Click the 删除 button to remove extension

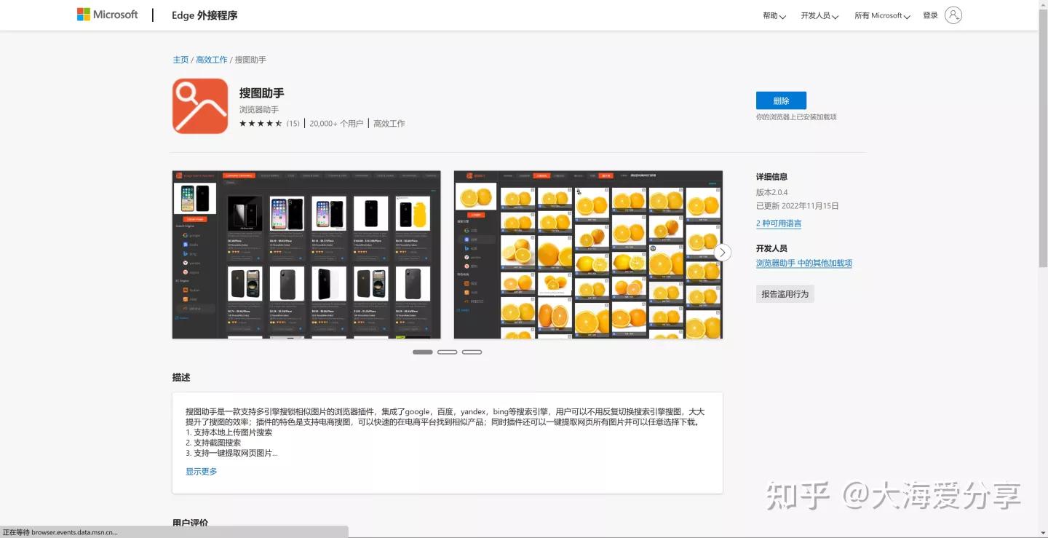780,100
